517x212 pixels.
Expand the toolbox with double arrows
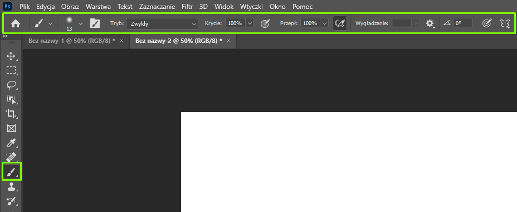[5, 36]
